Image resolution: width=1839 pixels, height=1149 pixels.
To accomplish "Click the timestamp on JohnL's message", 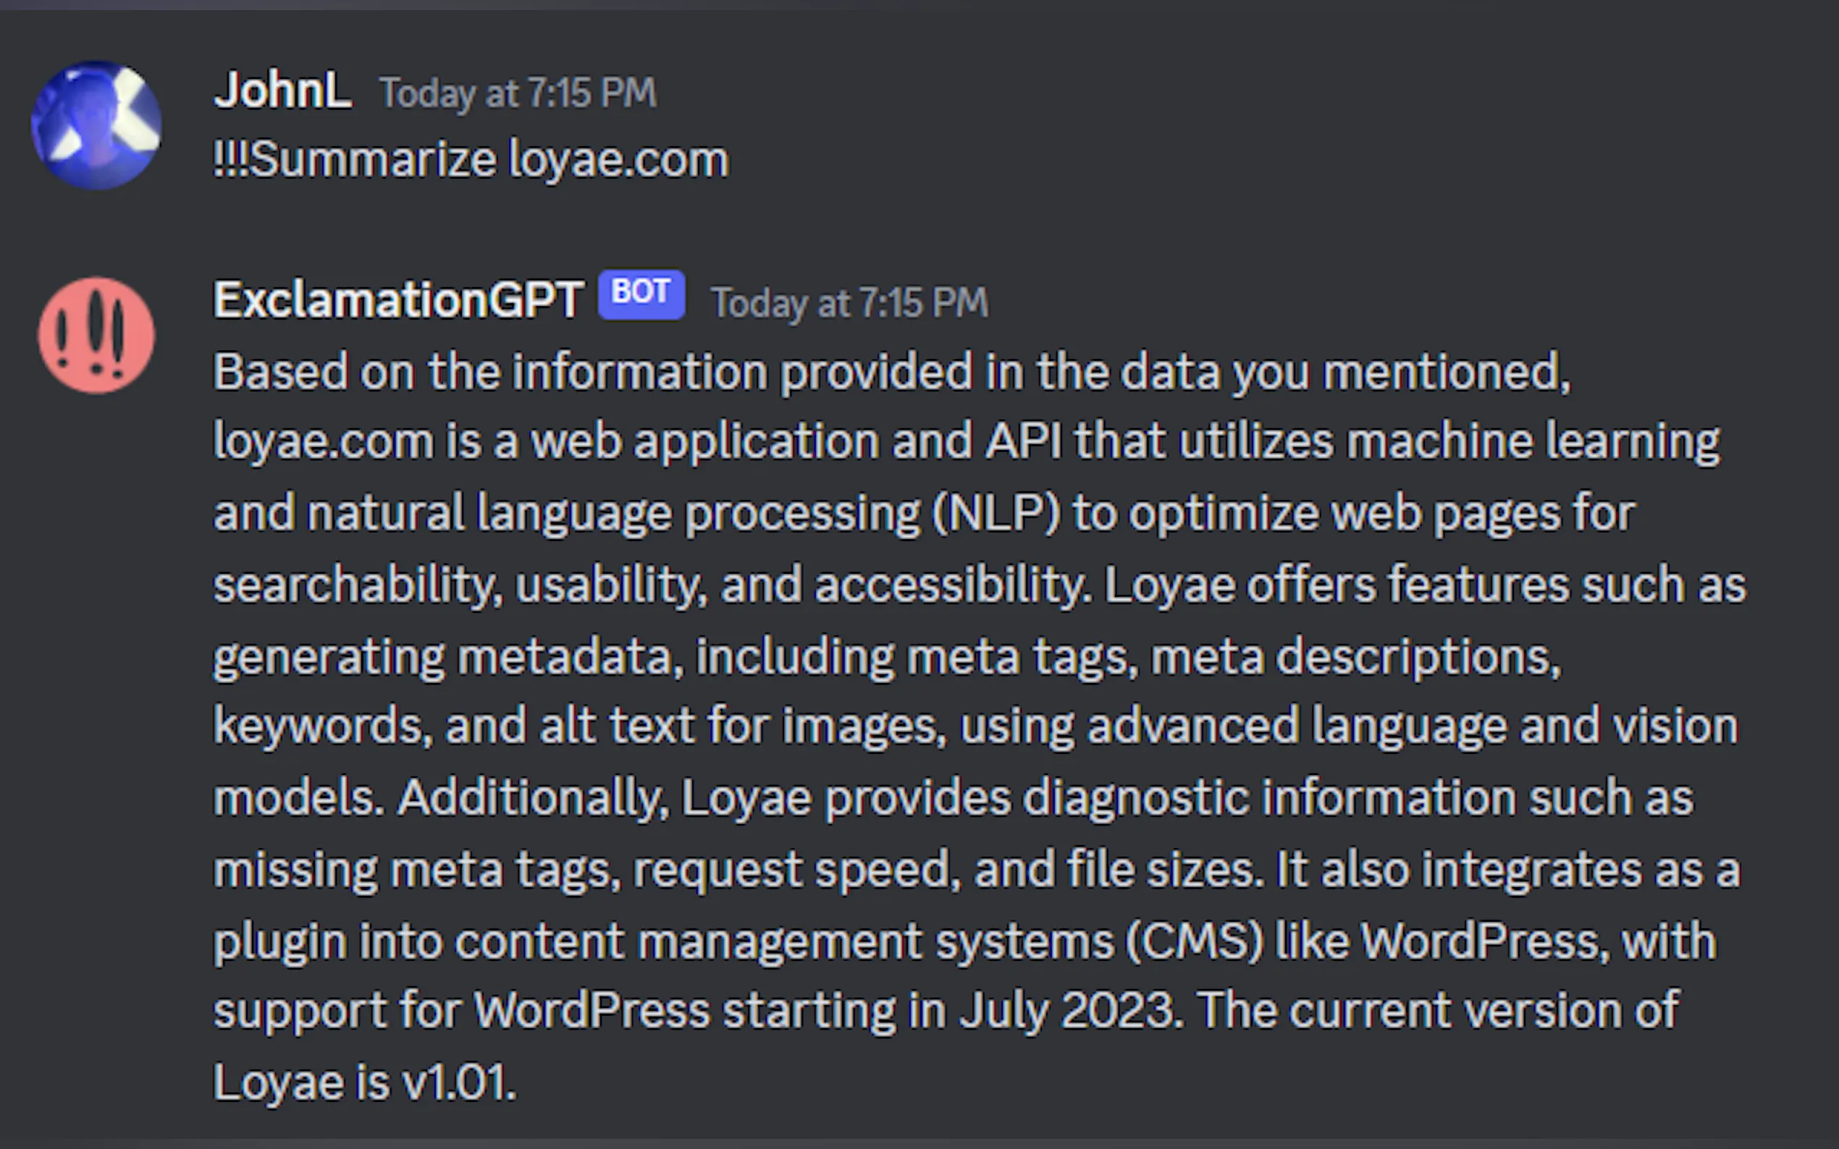I will click(x=518, y=93).
